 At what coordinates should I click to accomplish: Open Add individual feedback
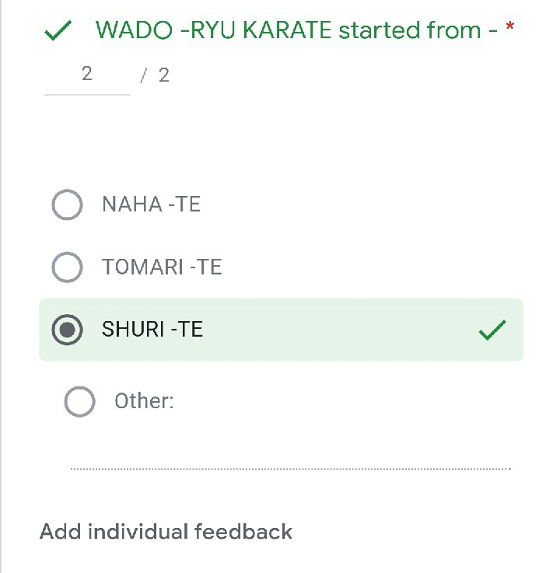click(166, 532)
